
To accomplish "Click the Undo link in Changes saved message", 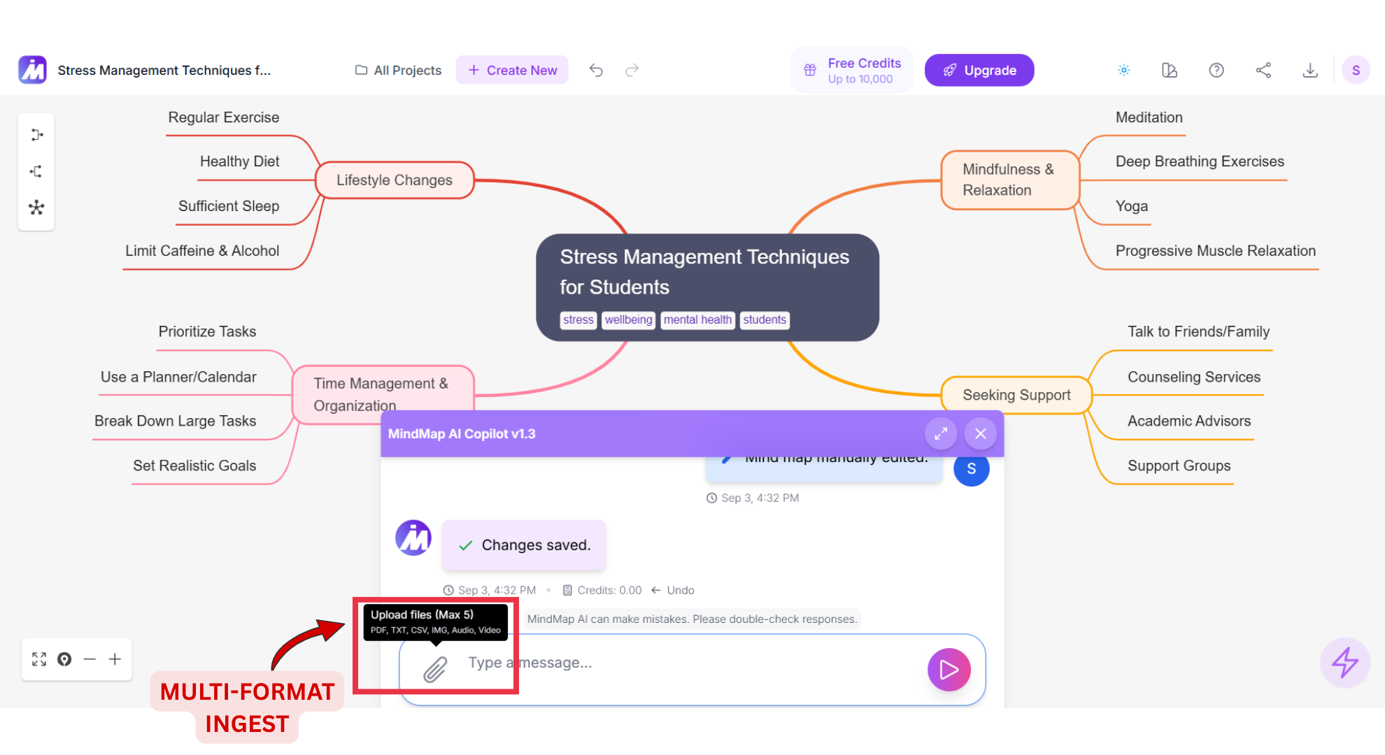I will [679, 590].
